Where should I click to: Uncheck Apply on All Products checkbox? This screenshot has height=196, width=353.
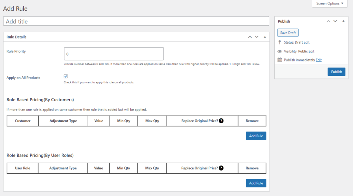pyautogui.click(x=66, y=76)
